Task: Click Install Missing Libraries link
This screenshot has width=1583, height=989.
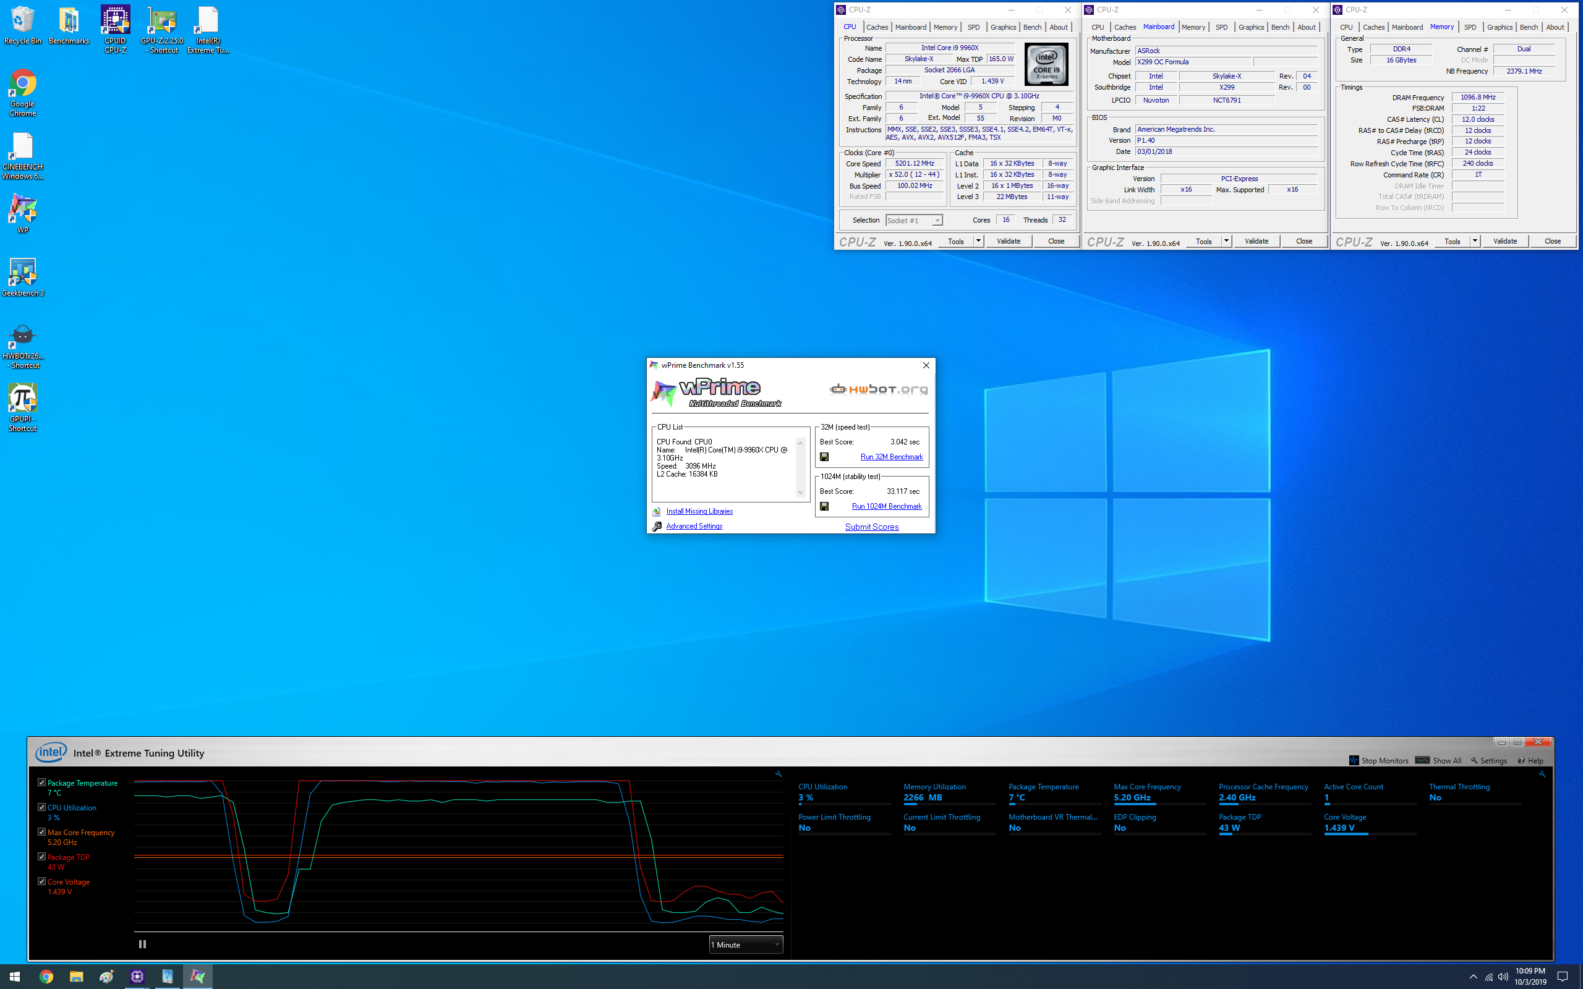Action: (699, 511)
